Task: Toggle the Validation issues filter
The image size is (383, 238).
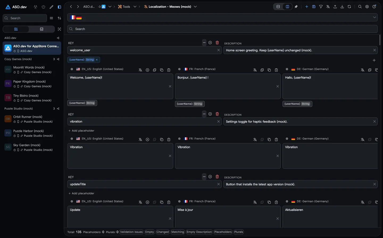Action: tap(131, 232)
